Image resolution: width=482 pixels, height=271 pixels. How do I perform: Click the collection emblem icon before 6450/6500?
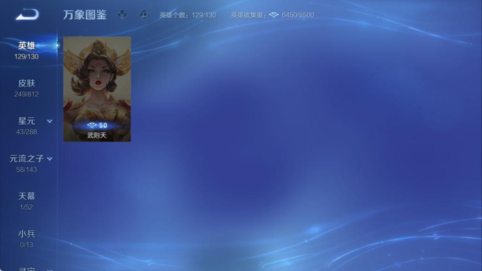(x=274, y=15)
